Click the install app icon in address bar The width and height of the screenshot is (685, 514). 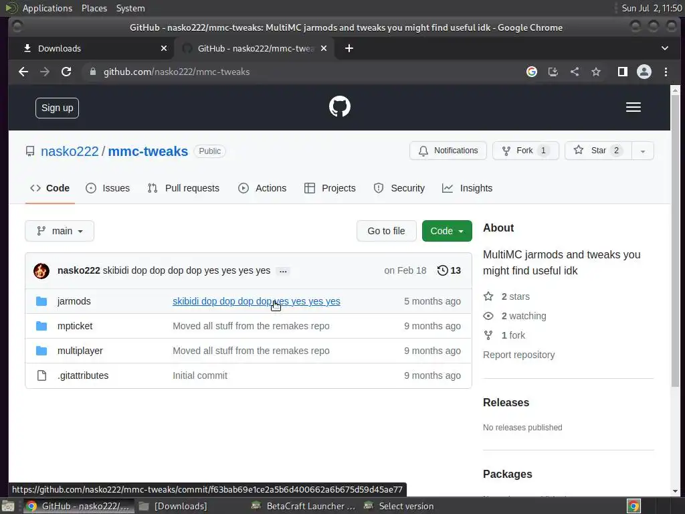pyautogui.click(x=553, y=72)
